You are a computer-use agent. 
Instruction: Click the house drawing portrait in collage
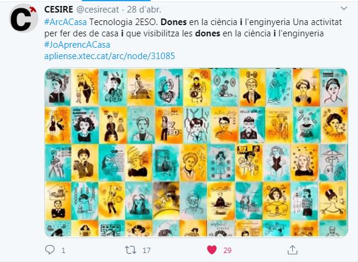(x=58, y=201)
